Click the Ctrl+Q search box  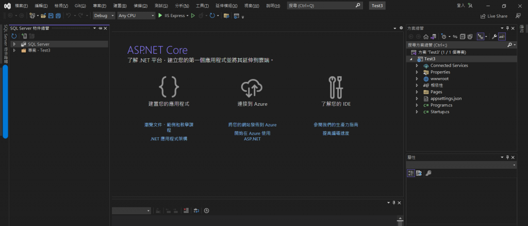click(325, 6)
